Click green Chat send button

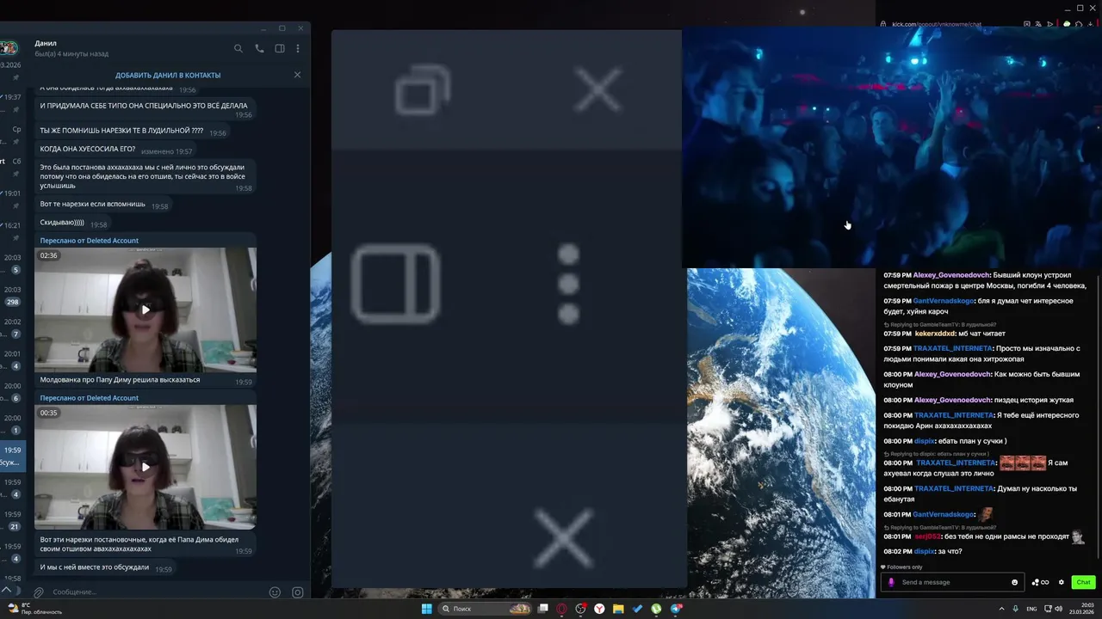[x=1083, y=582]
